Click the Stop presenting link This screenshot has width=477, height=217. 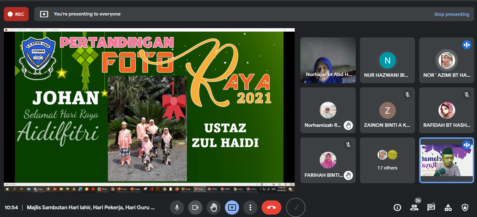point(452,14)
